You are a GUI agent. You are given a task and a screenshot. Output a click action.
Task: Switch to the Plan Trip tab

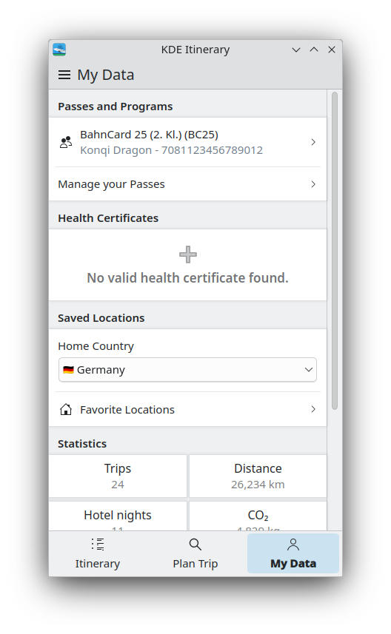(195, 553)
